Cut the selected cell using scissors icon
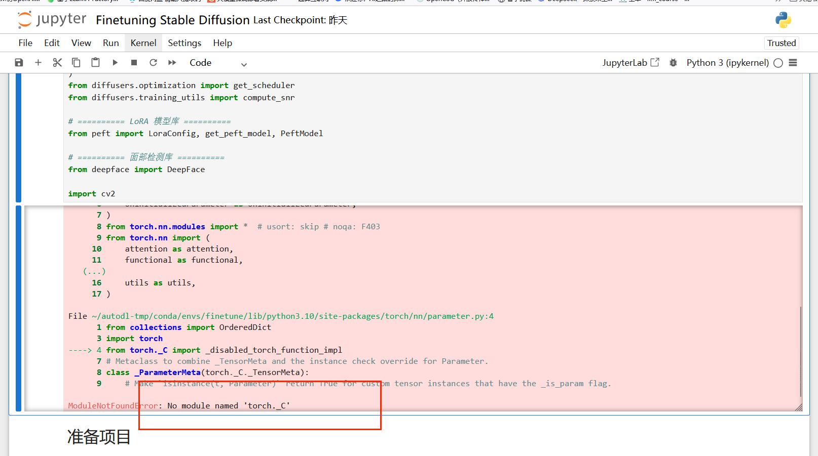Image resolution: width=818 pixels, height=456 pixels. coord(57,62)
